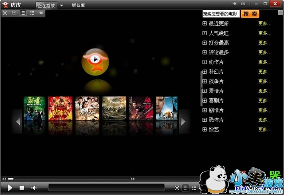This screenshot has width=284, height=195.
Task: Open 更多 link for 爱情片
Action: [x=264, y=91]
